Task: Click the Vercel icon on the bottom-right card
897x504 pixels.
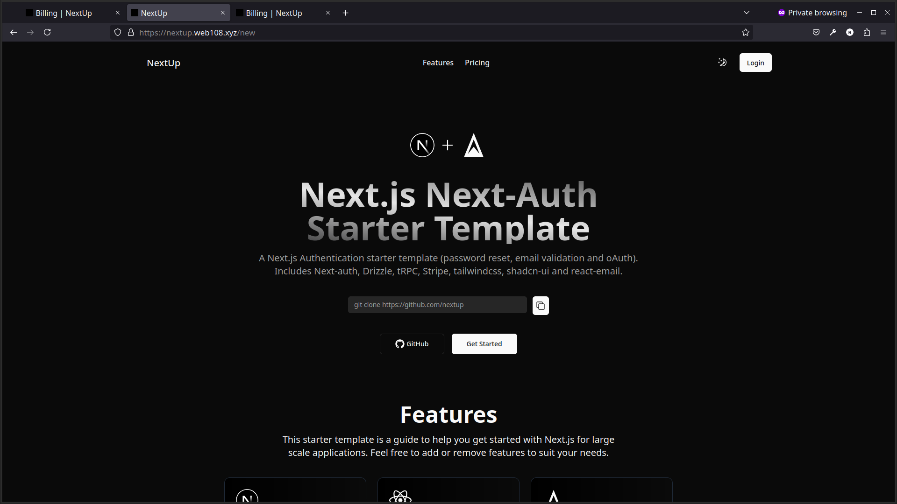Action: 554,497
